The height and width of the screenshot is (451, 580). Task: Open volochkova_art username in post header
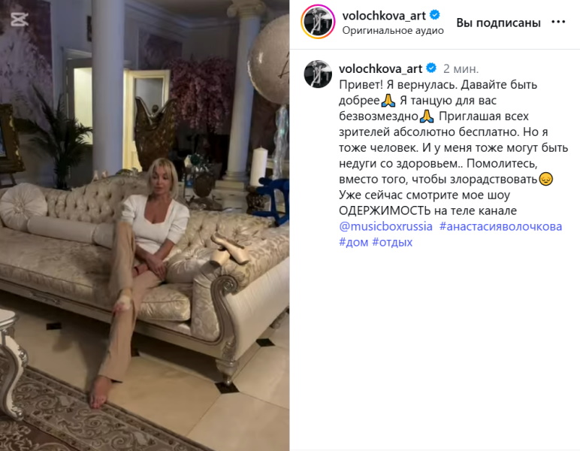tap(384, 16)
